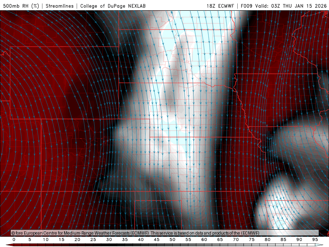Click colorbar label '5'

(30, 240)
